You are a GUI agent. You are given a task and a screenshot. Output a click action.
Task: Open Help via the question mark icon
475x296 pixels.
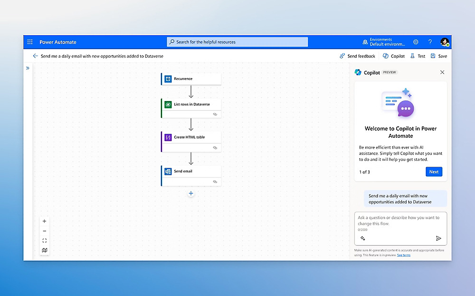[x=430, y=42]
